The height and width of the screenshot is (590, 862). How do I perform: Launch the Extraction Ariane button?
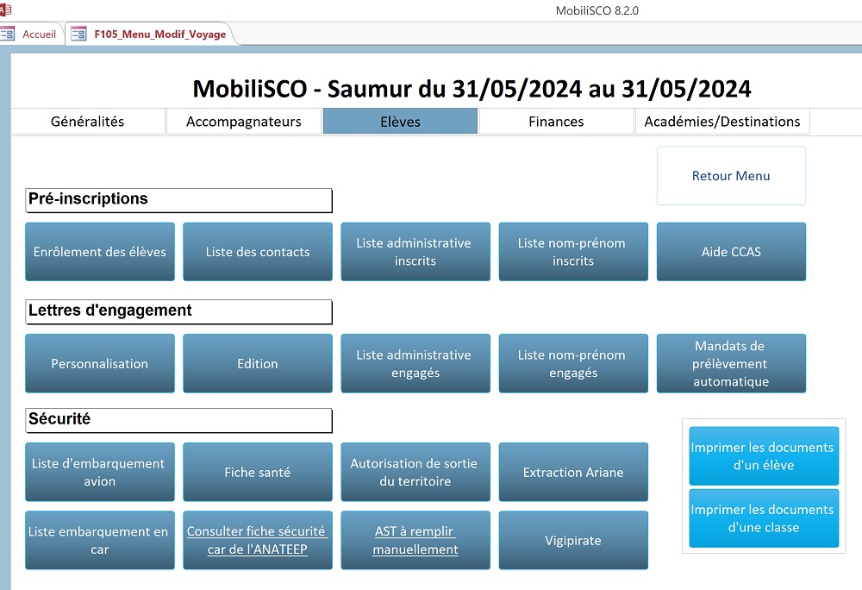pos(573,473)
